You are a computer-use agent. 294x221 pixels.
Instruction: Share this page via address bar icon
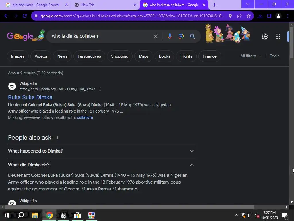(239, 16)
